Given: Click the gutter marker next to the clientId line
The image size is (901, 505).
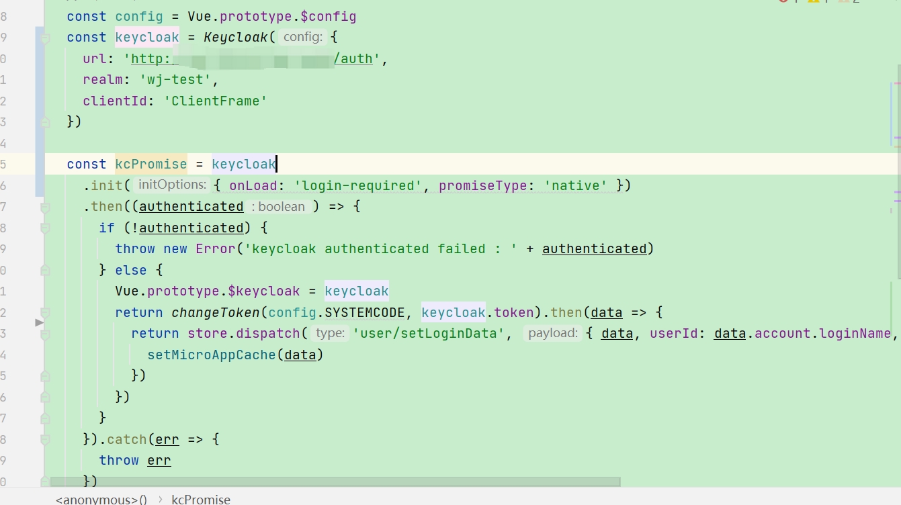Looking at the screenshot, I should coord(45,101).
